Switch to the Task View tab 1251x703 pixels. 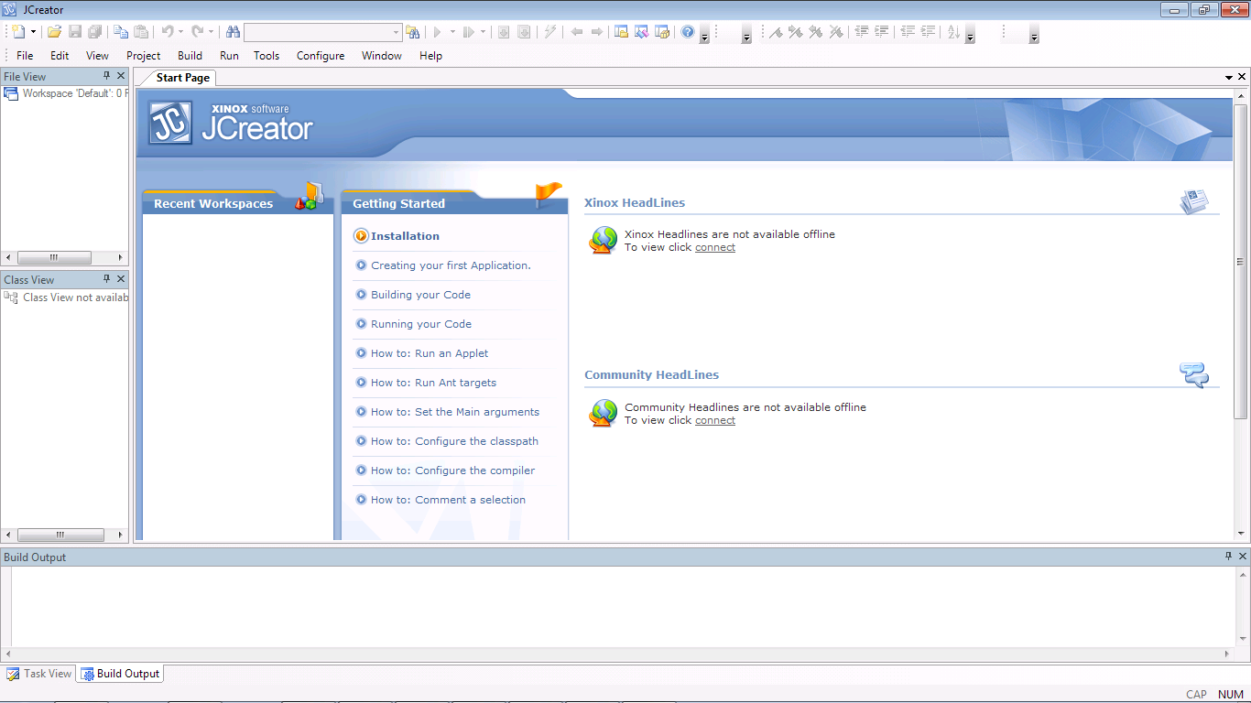pos(38,674)
